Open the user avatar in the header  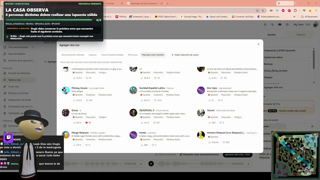point(315,24)
